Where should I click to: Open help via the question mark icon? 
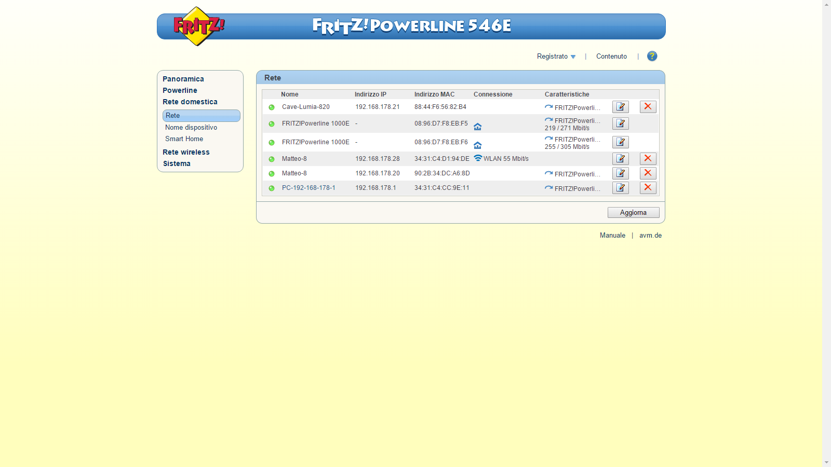[x=652, y=56]
